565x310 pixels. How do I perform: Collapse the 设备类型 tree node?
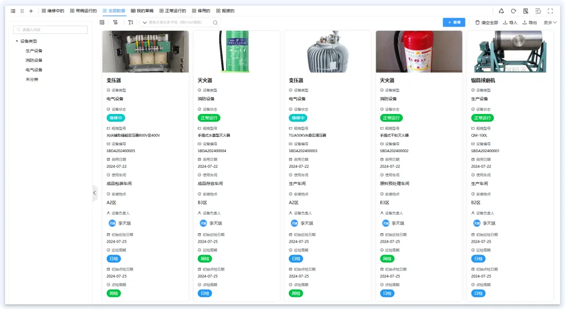click(x=17, y=41)
